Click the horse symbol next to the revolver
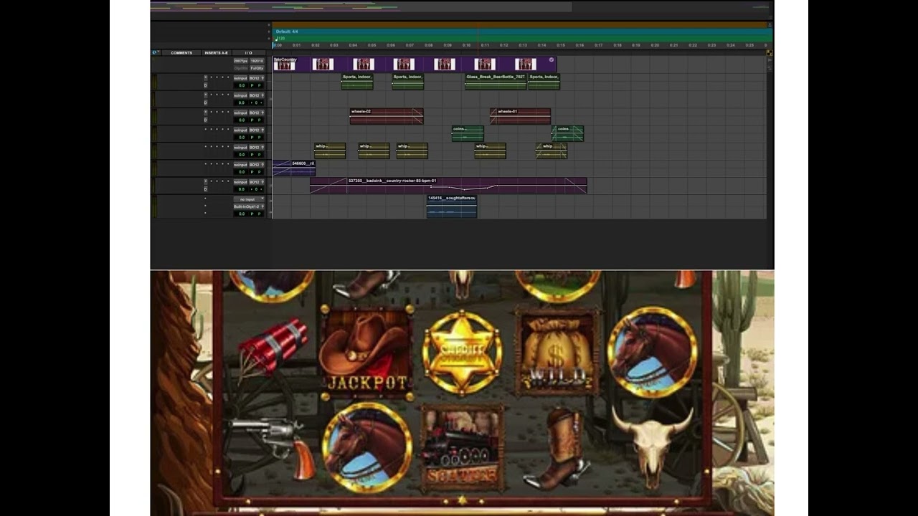This screenshot has width=918, height=516. pyautogui.click(x=367, y=446)
